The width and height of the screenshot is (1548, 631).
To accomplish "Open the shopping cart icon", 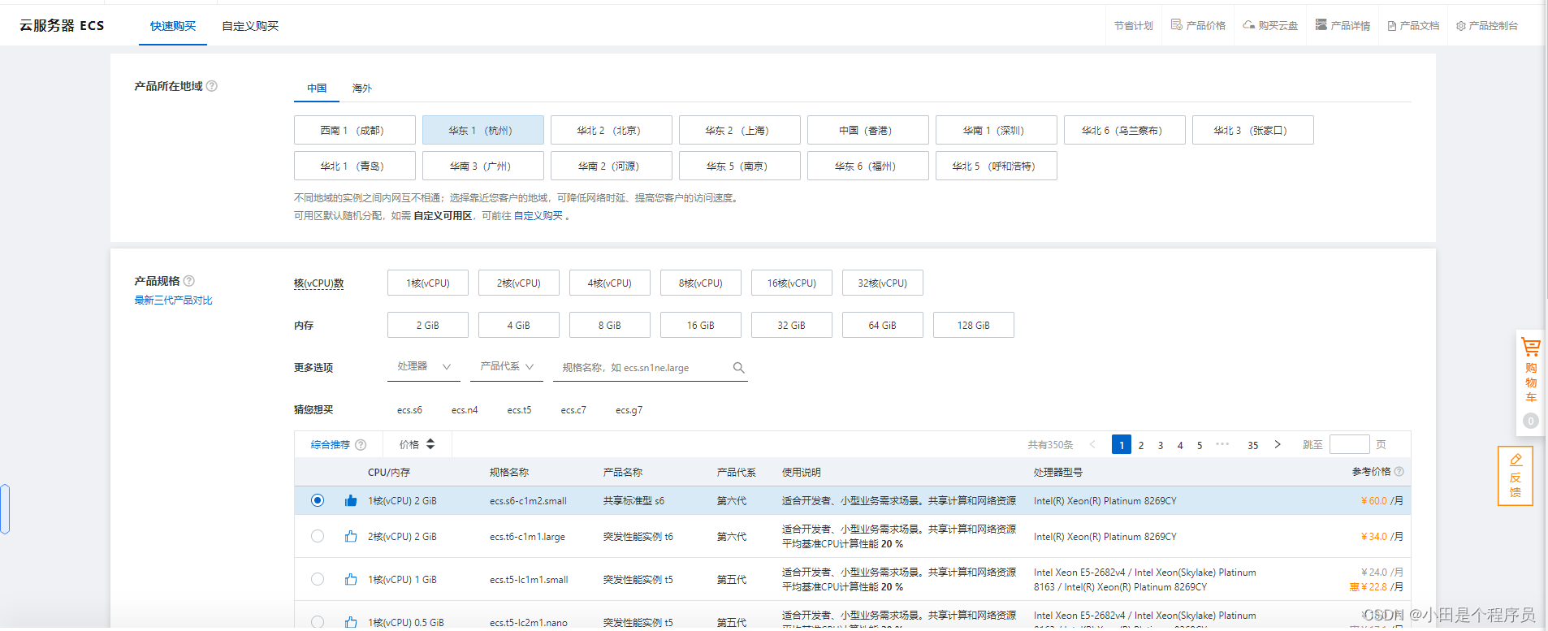I will pos(1530,347).
